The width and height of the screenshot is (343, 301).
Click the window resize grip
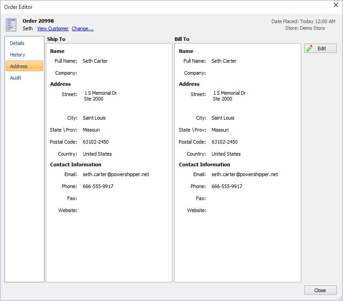point(340,298)
